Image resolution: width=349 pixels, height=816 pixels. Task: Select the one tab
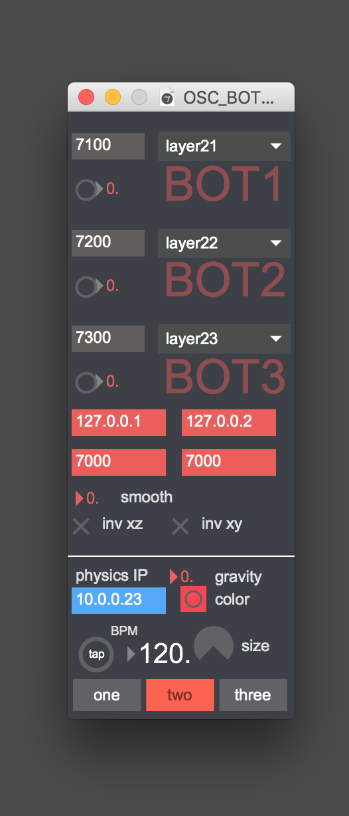click(x=107, y=695)
